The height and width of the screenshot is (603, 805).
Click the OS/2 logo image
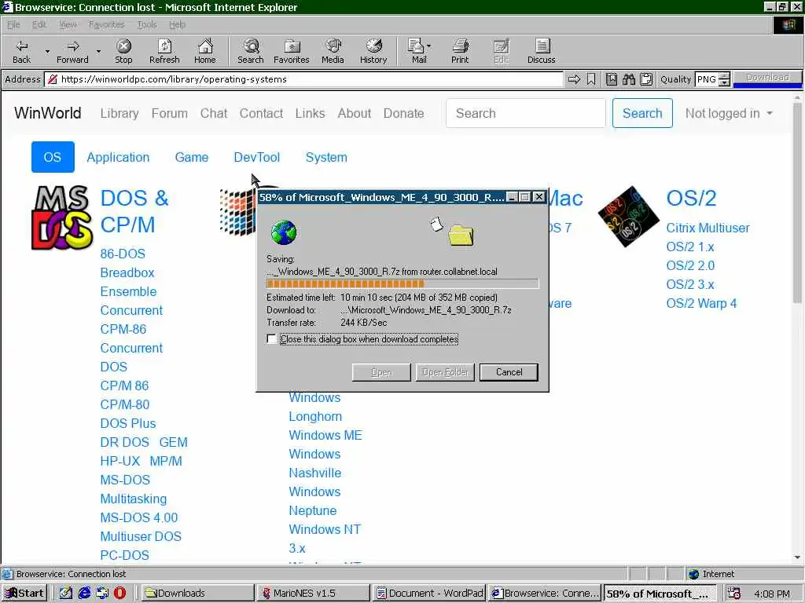[x=629, y=217]
